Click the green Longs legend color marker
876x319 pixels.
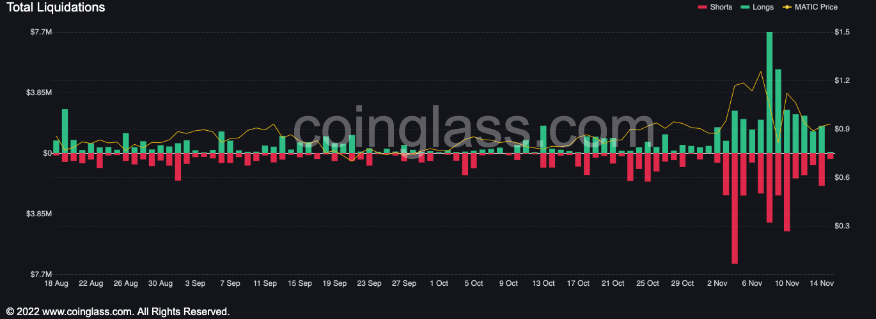coord(745,7)
